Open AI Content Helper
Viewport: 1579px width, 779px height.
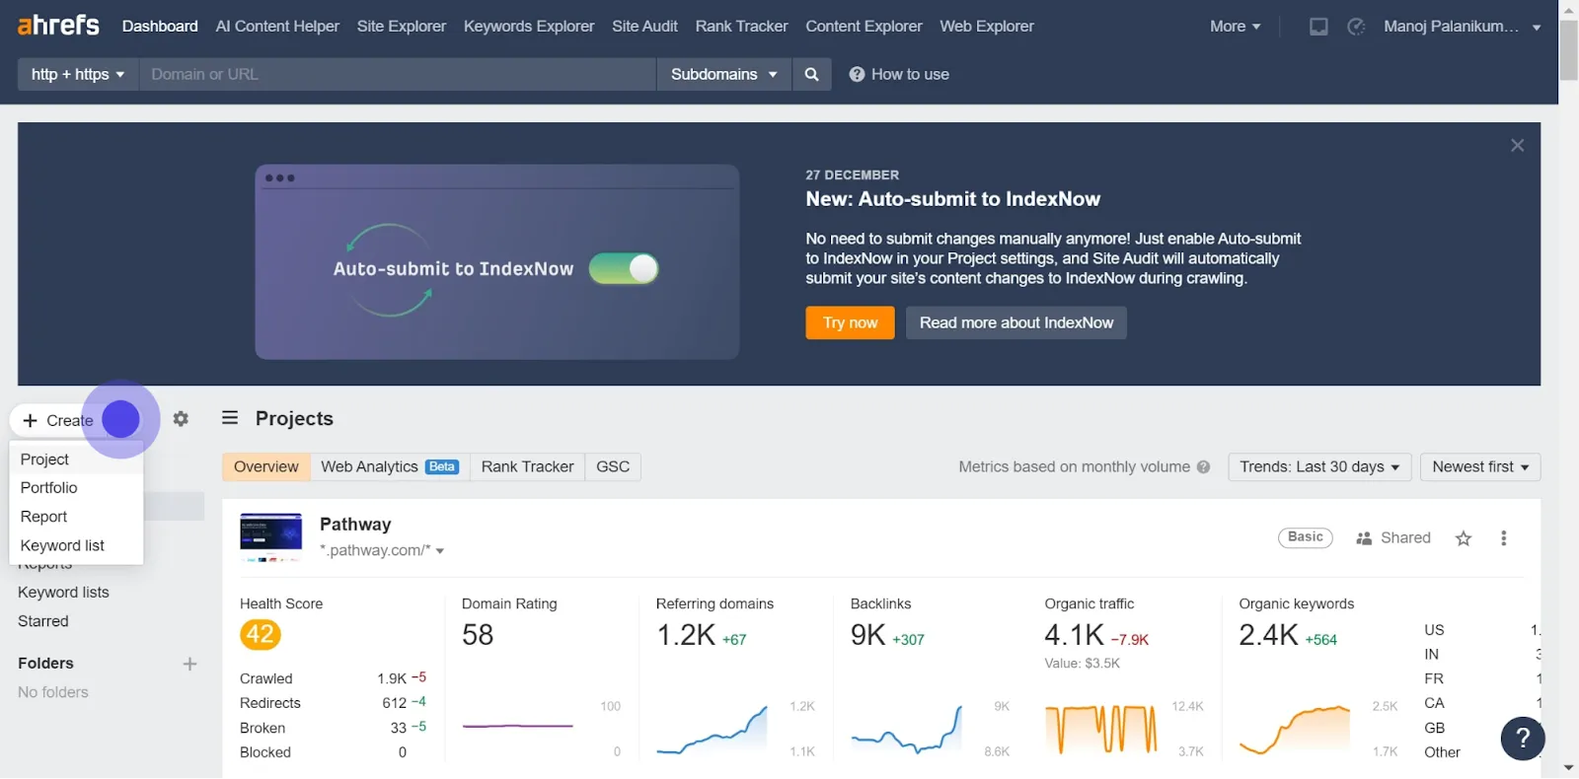(277, 27)
